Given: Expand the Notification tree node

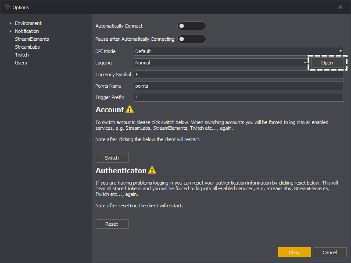Looking at the screenshot, I should 10,31.
